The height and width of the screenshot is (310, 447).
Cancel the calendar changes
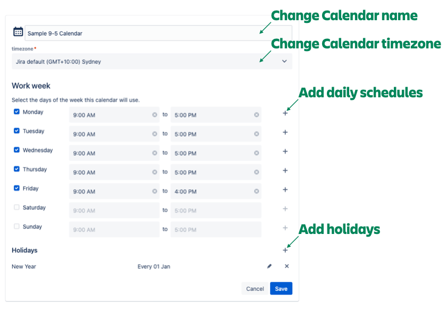pyautogui.click(x=255, y=289)
